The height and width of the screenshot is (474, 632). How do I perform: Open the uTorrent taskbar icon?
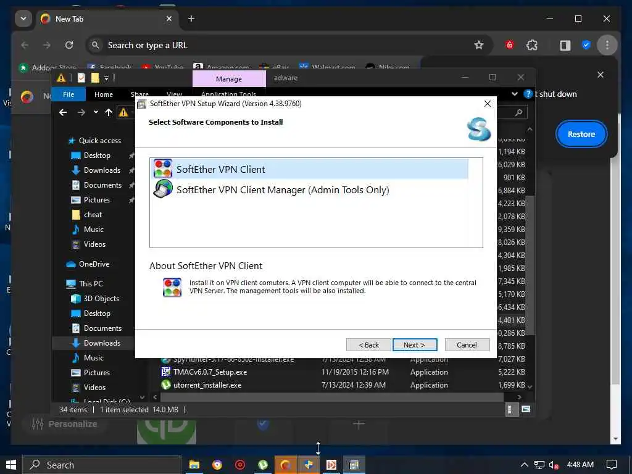tap(263, 465)
